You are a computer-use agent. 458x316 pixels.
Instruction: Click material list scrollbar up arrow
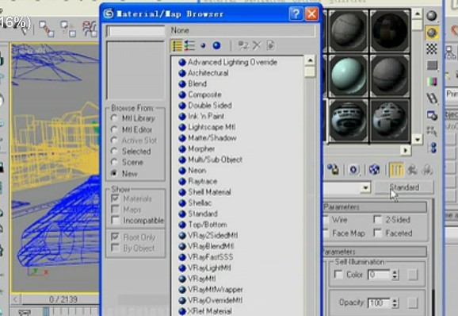tap(310, 60)
